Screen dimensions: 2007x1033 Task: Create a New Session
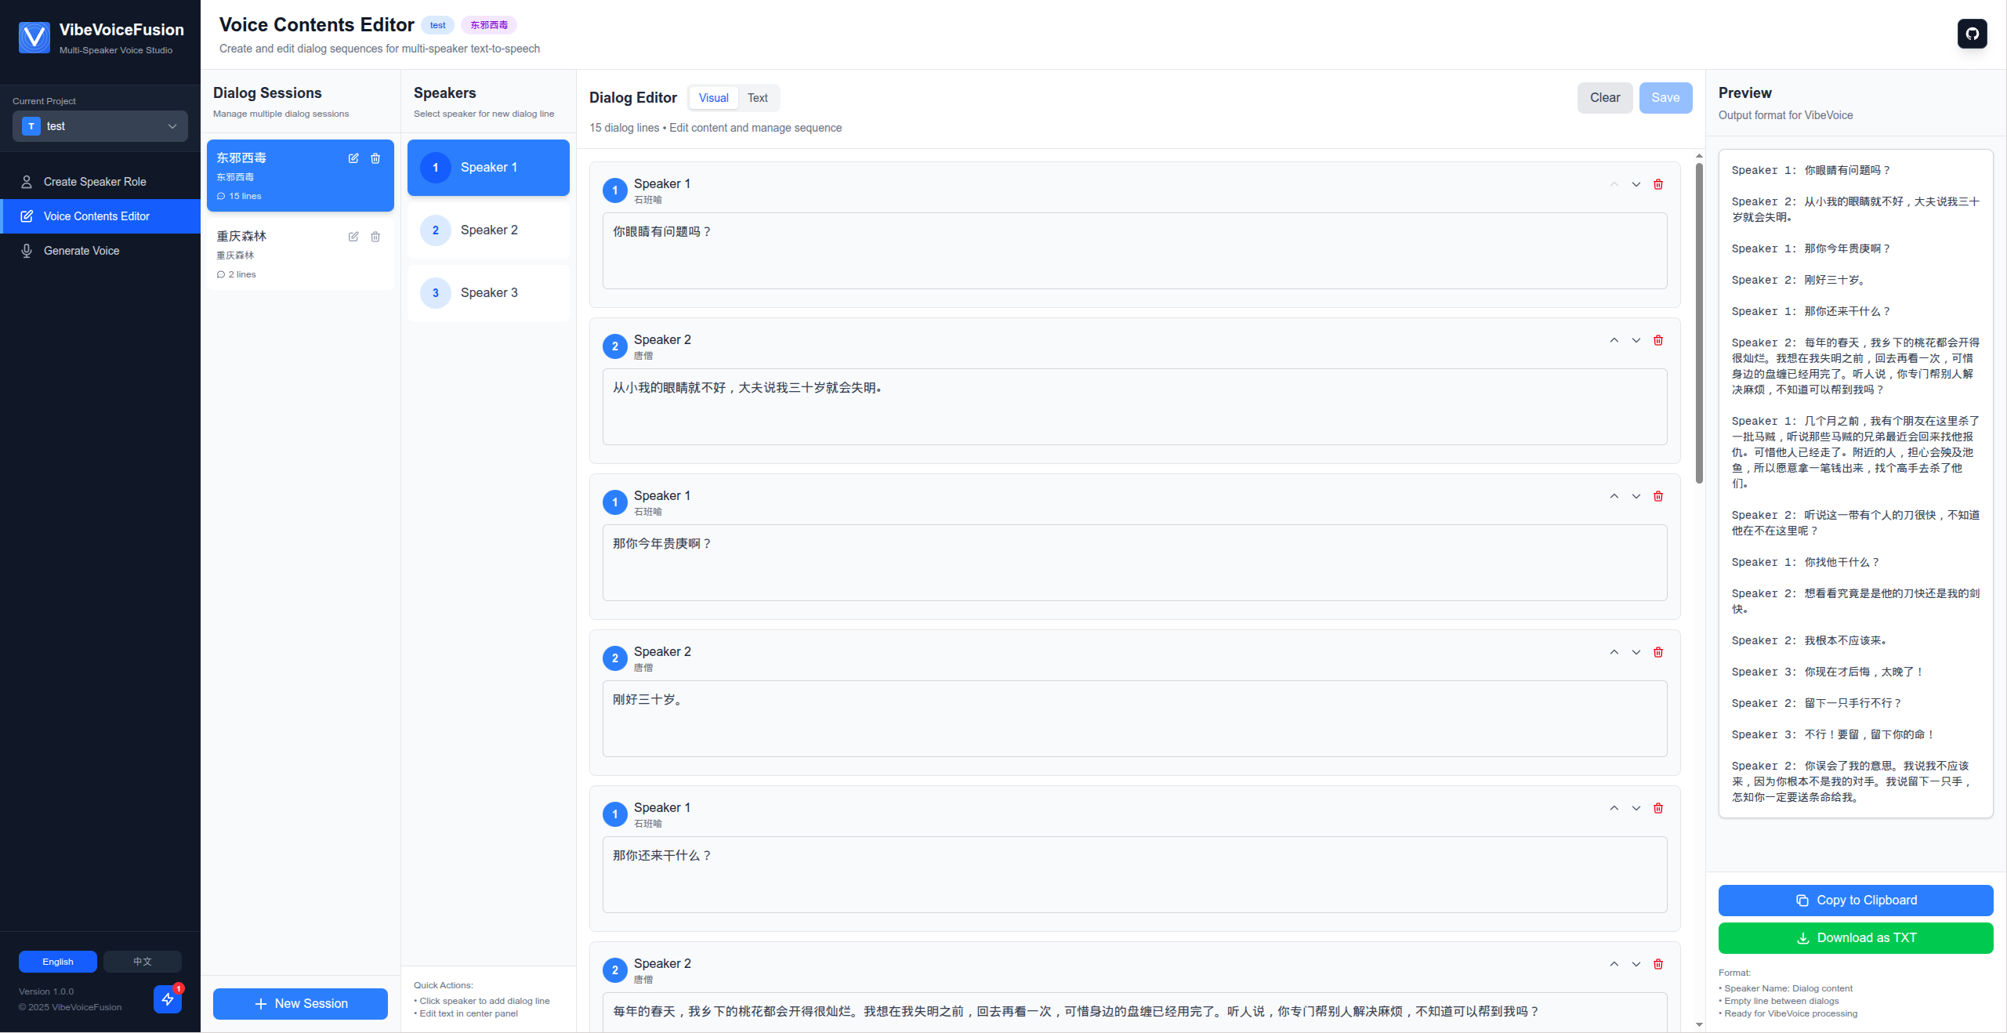click(300, 1004)
